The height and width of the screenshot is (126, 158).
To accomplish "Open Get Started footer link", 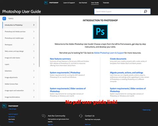I will (12, 117).
